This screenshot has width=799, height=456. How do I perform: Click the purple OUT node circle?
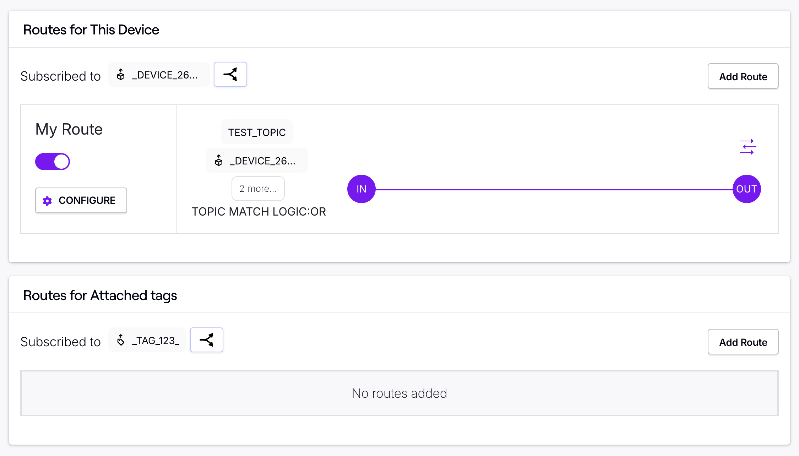coord(746,189)
